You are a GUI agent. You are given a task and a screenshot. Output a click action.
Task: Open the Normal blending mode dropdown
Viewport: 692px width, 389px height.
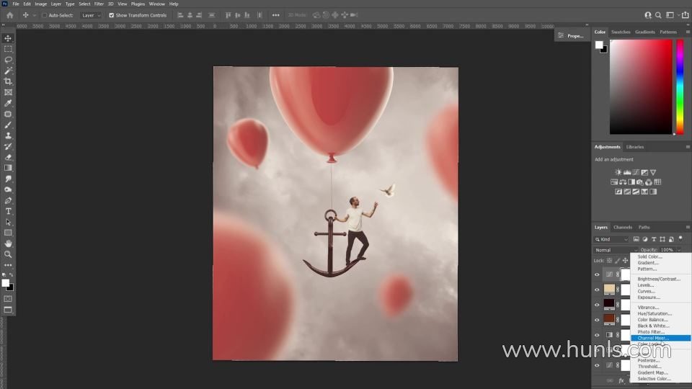tap(615, 250)
